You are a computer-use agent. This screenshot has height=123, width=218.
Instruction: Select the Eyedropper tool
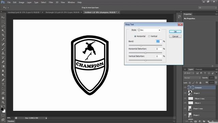coord(3,40)
